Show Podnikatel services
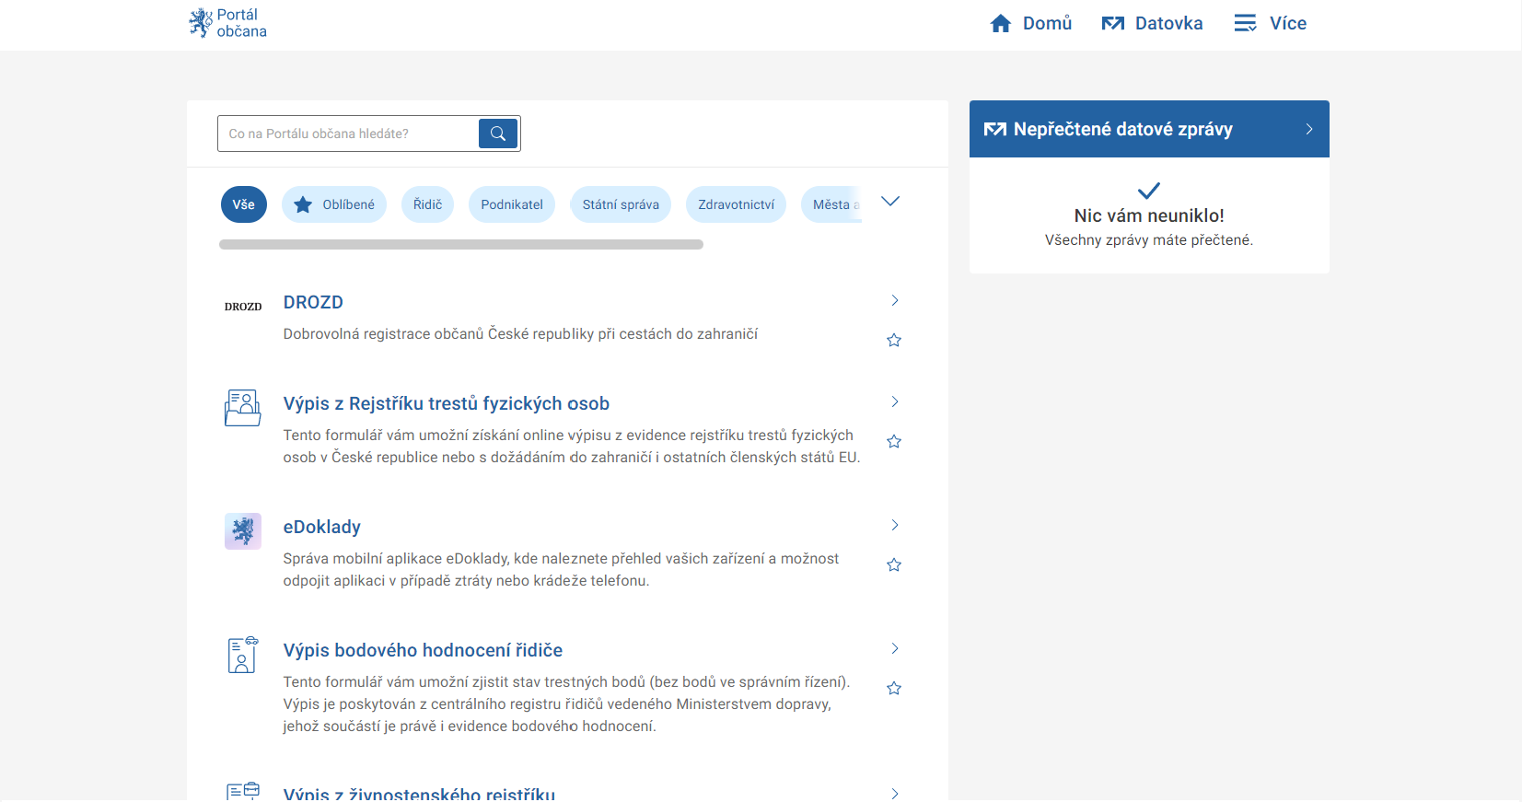Image resolution: width=1522 pixels, height=802 pixels. tap(512, 204)
